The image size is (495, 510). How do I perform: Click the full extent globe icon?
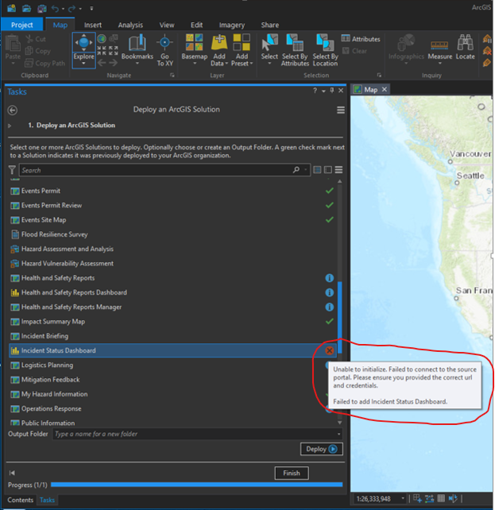pyautogui.click(x=102, y=39)
